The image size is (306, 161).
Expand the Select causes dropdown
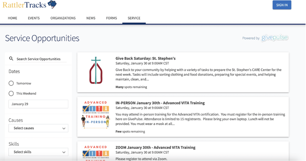coord(38,128)
